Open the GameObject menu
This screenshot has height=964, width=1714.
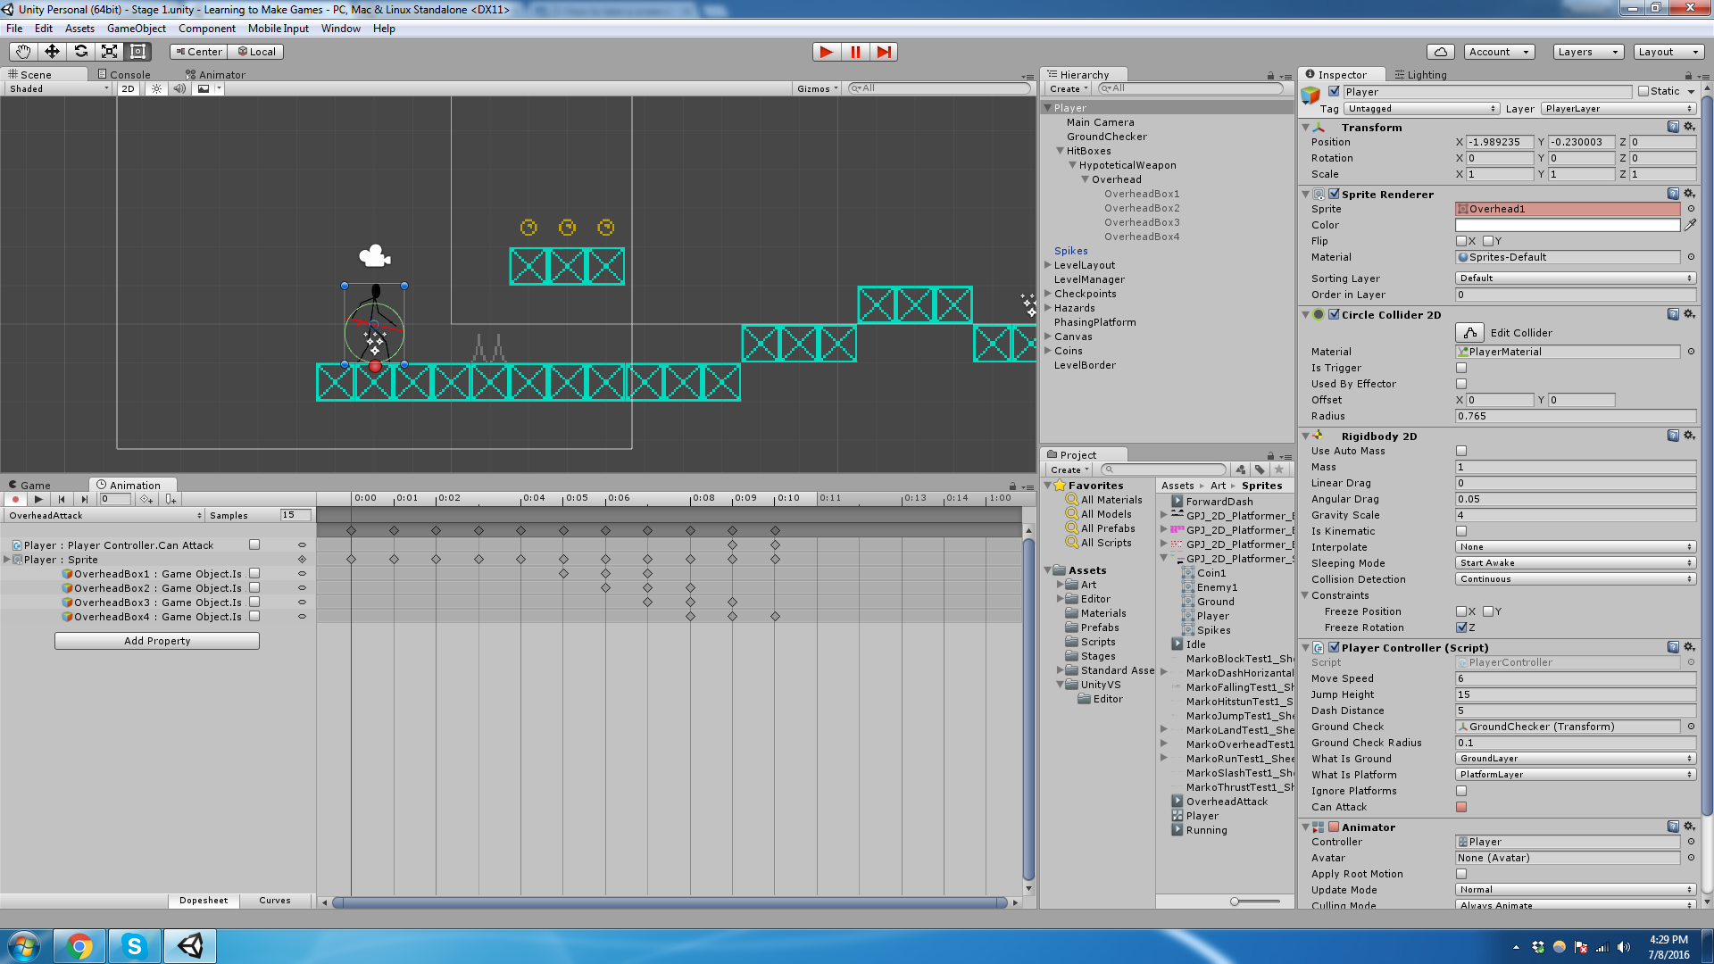click(136, 28)
